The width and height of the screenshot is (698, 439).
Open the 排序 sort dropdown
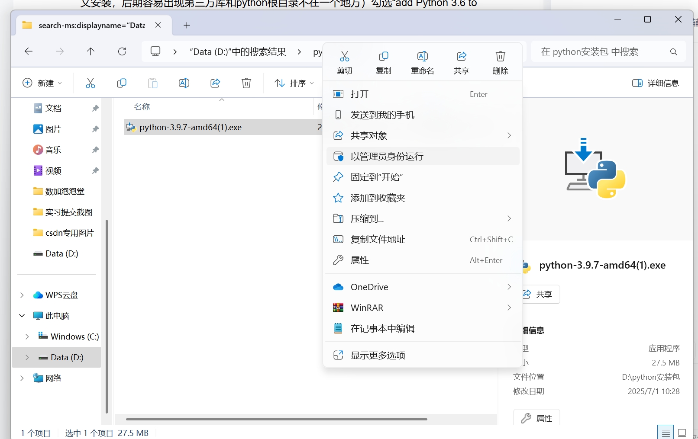[294, 83]
